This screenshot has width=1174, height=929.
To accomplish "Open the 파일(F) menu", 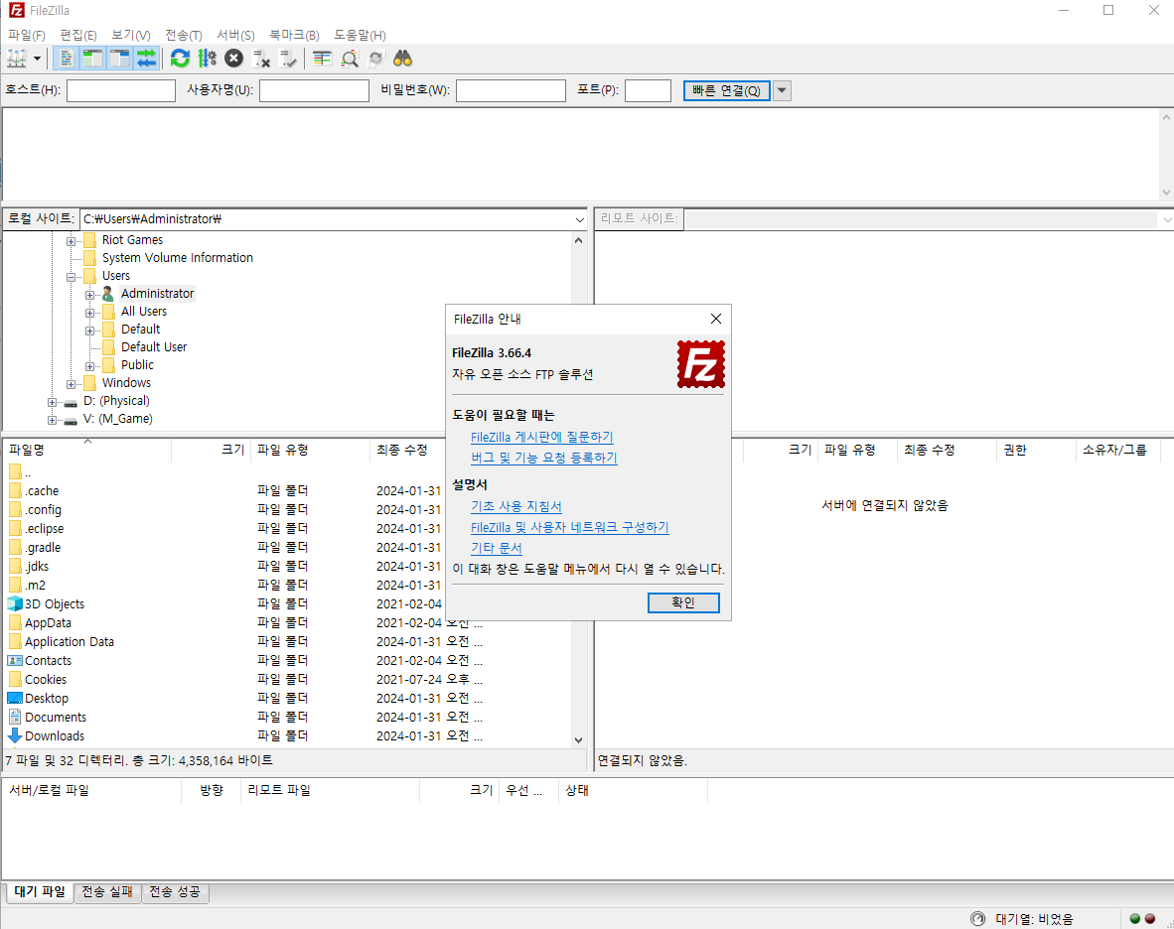I will pyautogui.click(x=26, y=35).
